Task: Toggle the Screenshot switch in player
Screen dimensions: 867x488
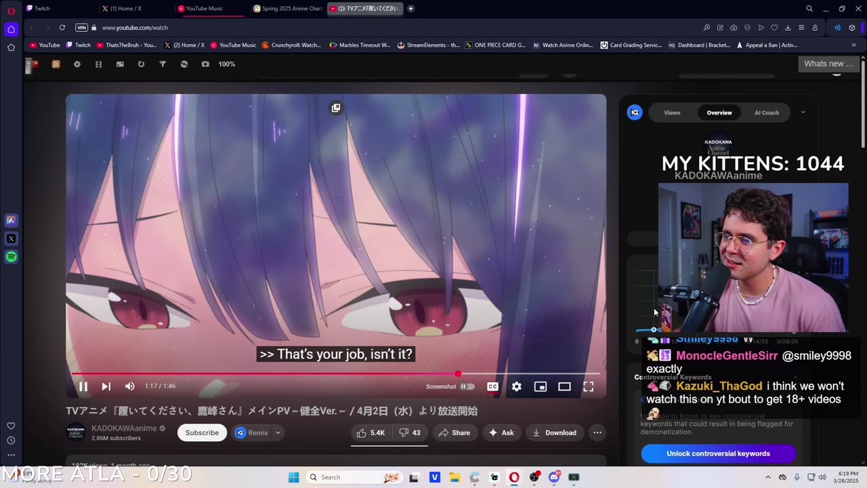Action: 467,386
